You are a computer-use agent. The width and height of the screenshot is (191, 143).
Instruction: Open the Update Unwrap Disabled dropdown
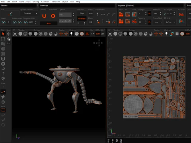[29, 14]
